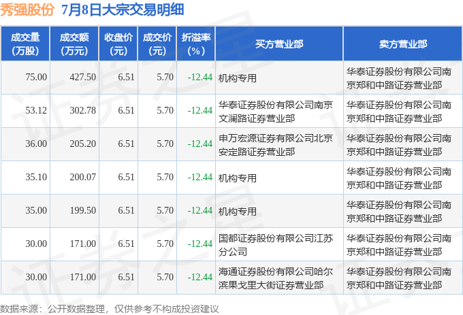Click the 折溢率(%) column header
This screenshot has height=315, width=463.
click(196, 44)
